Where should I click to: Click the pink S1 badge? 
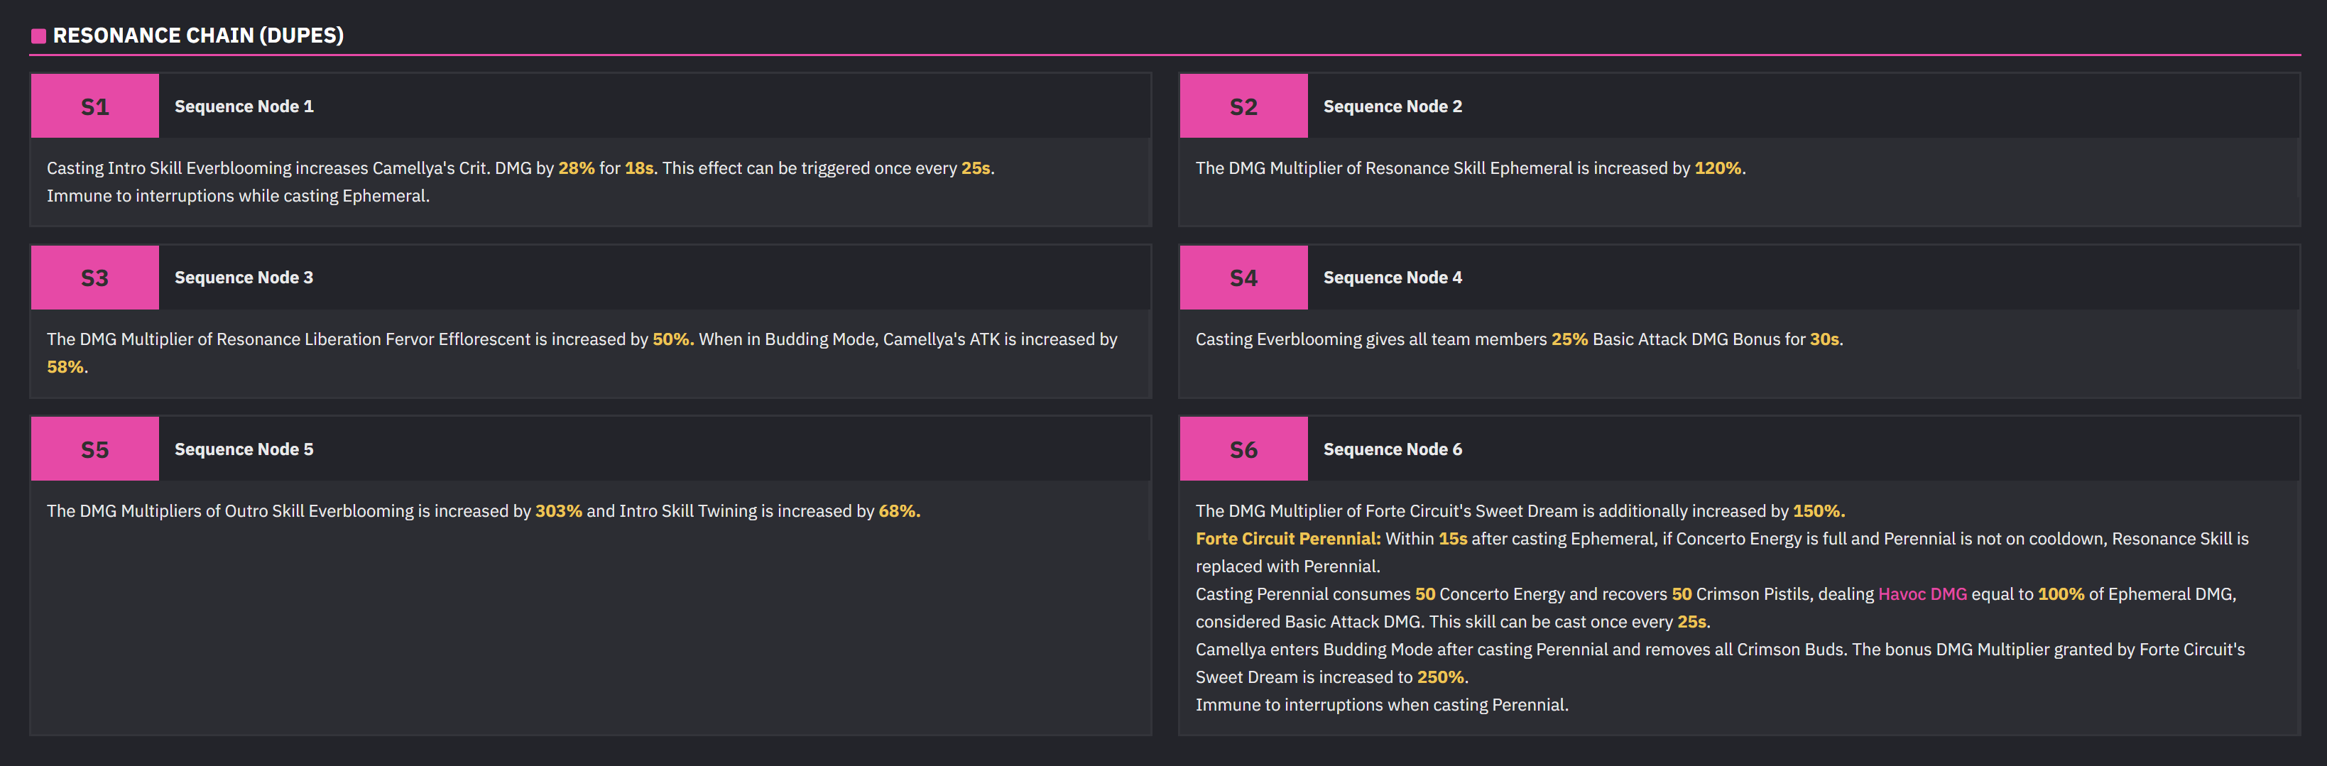point(95,106)
